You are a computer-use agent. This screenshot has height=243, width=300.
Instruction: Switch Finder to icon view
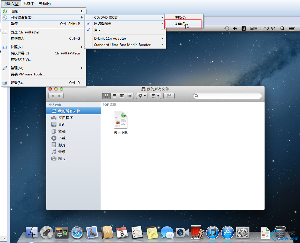(x=106, y=96)
